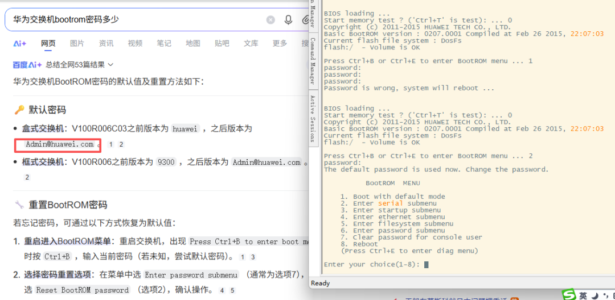The image size is (615, 300).
Task: Click the Baidu AI+ logo in summary
Action: pos(27,65)
